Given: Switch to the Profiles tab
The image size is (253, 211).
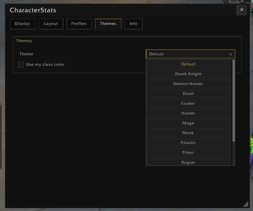Looking at the screenshot, I should 79,24.
